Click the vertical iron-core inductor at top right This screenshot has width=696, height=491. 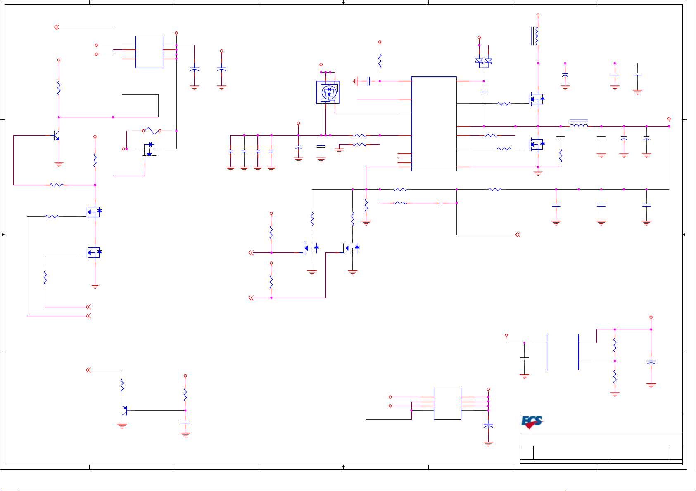[535, 36]
